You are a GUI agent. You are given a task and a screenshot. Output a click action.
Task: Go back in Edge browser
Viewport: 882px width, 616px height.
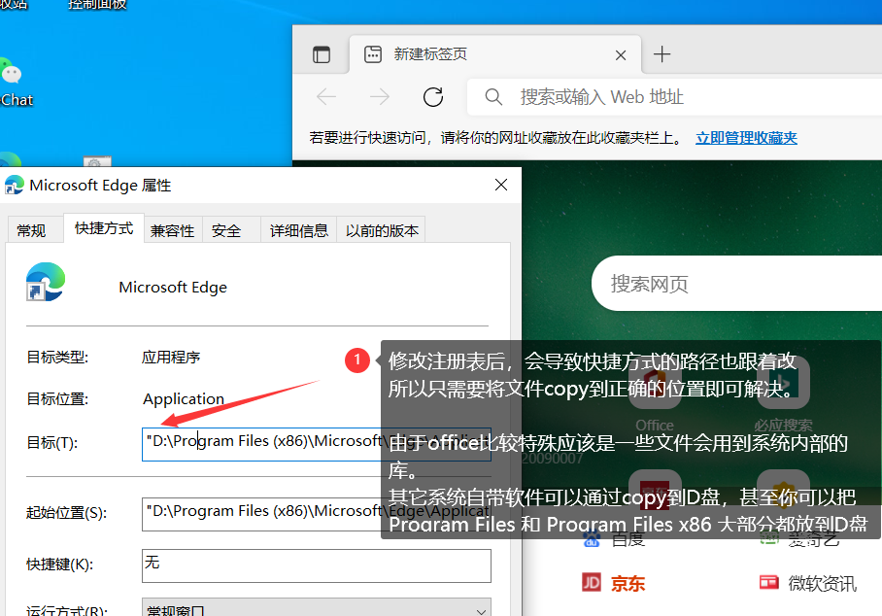pos(326,97)
